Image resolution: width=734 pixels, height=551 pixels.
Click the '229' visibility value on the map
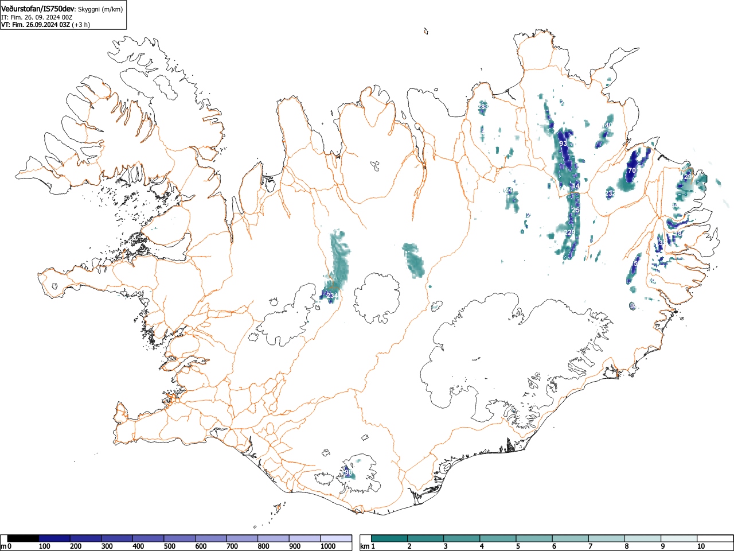(x=569, y=232)
